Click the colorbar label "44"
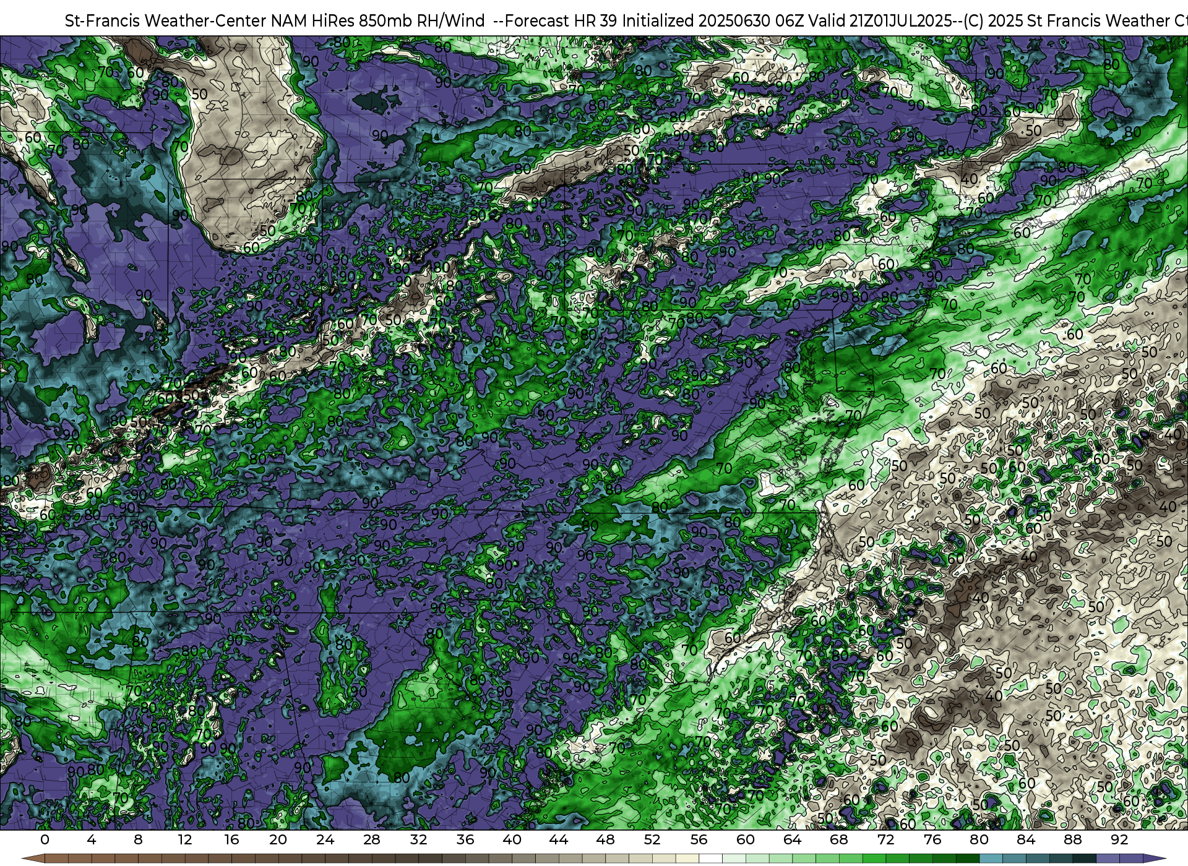The image size is (1188, 866). click(x=559, y=840)
